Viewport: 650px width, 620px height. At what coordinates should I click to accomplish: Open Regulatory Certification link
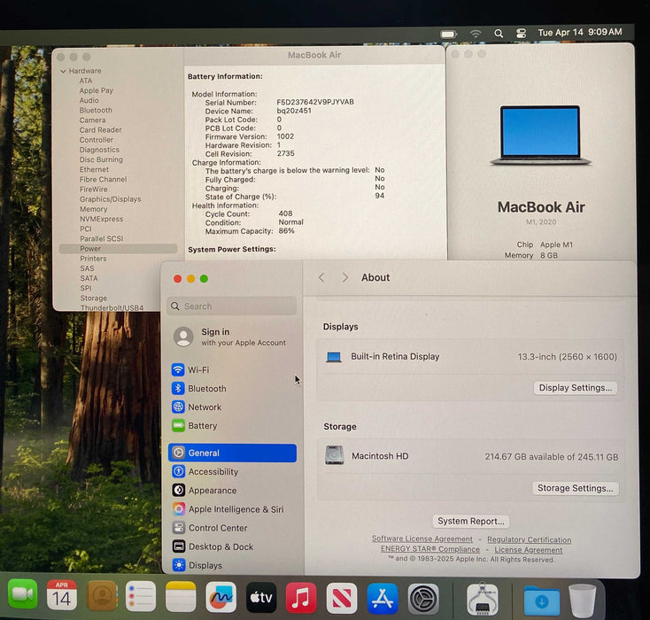(x=529, y=539)
